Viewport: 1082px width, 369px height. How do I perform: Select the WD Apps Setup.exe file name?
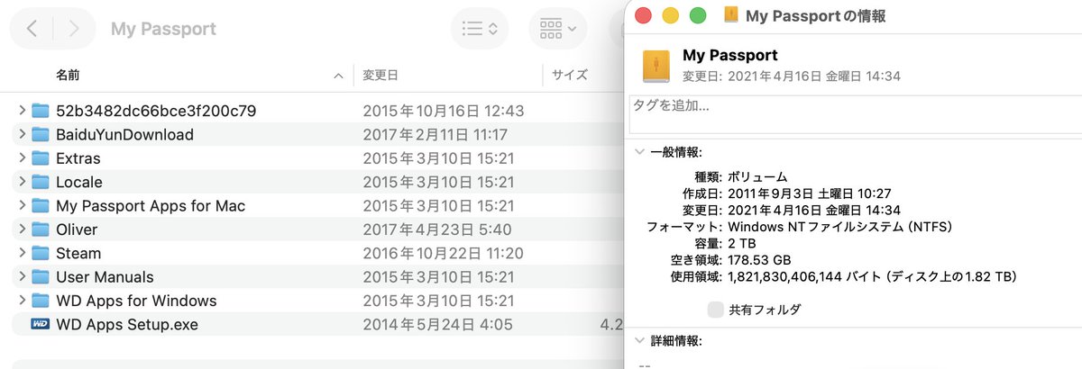coord(127,324)
